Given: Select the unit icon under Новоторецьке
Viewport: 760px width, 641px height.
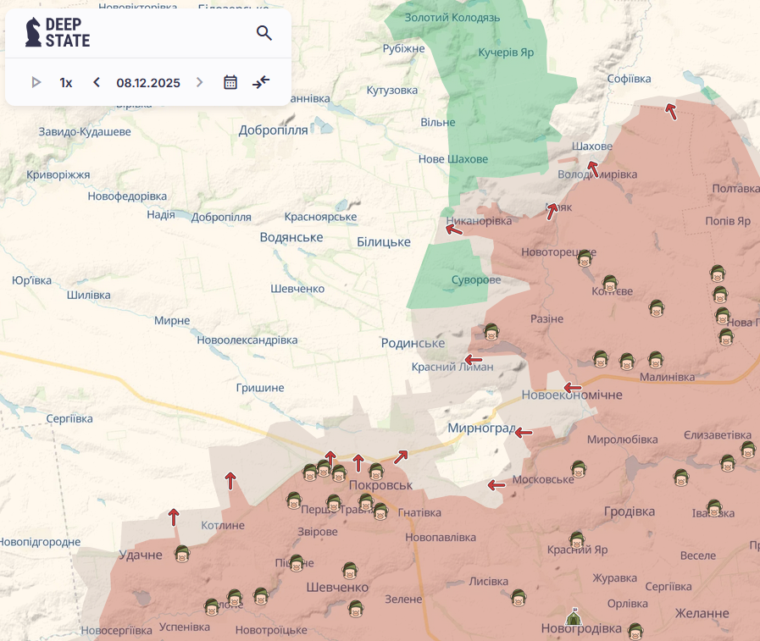Looking at the screenshot, I should tap(585, 259).
